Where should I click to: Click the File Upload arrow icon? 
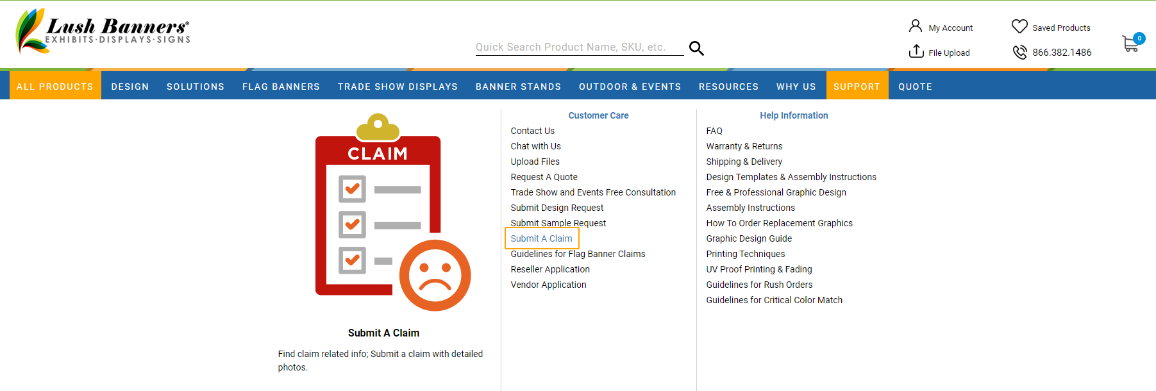[916, 51]
